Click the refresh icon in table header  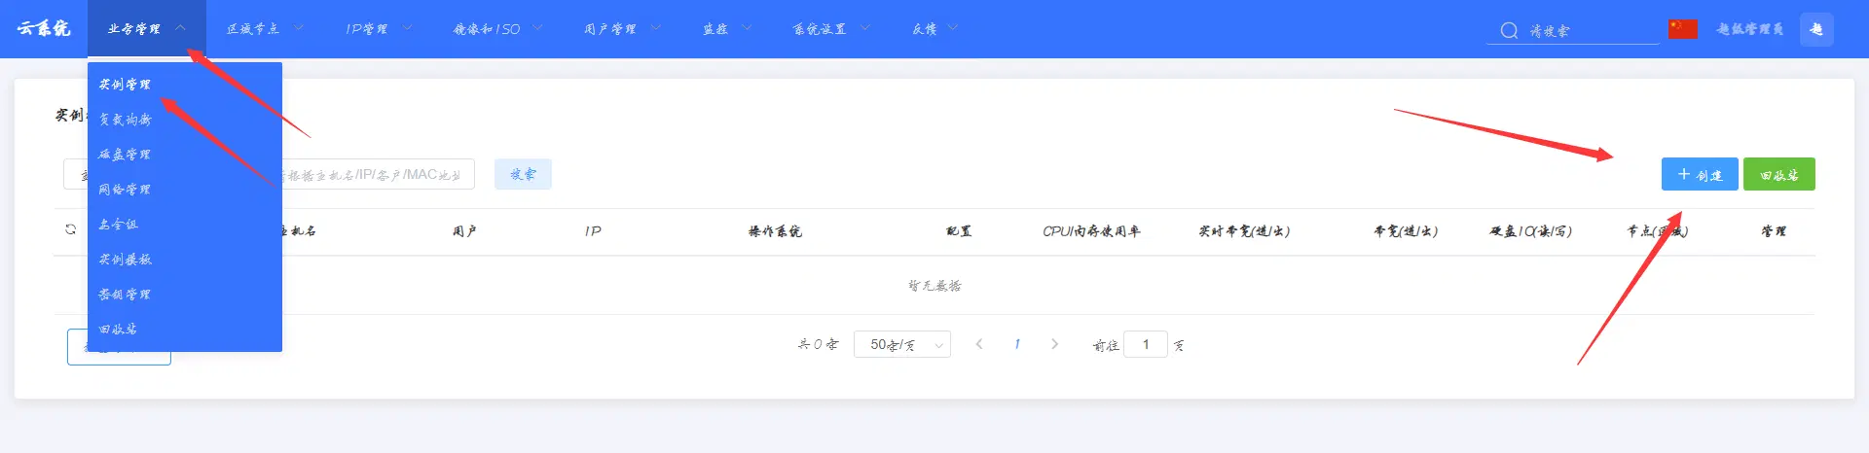coord(70,229)
